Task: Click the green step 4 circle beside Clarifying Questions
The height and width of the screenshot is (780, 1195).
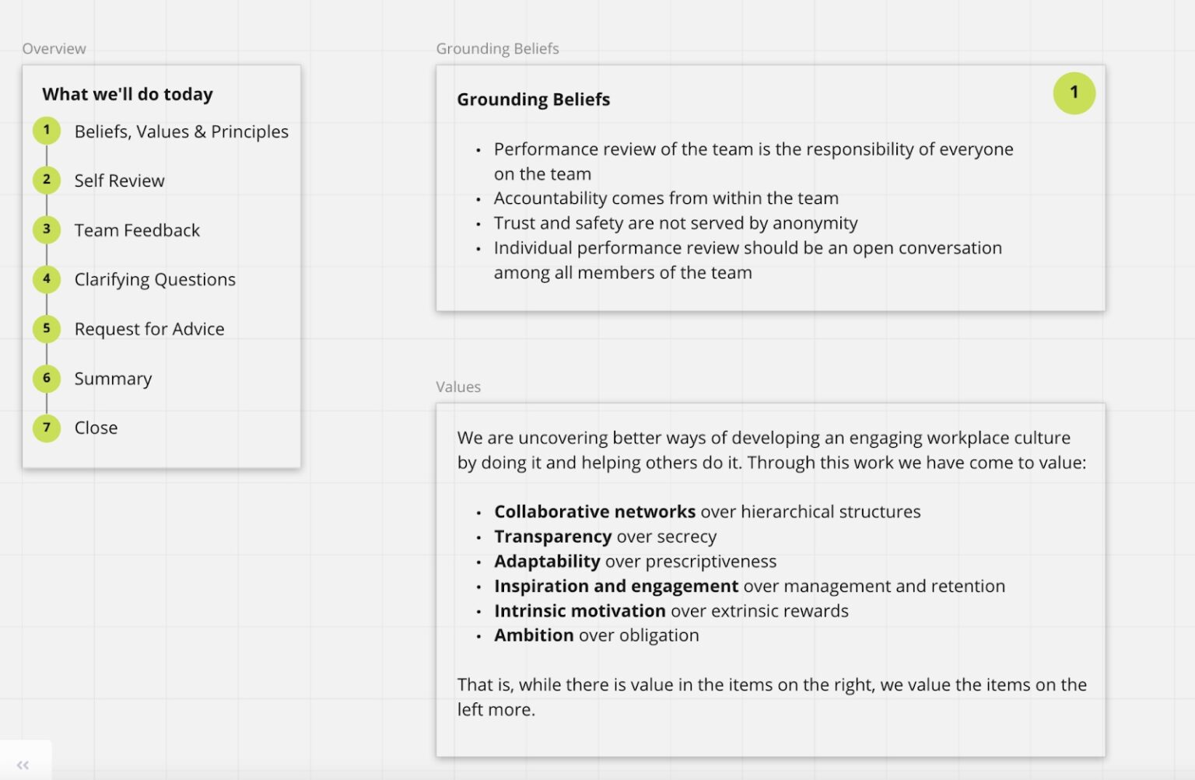Action: click(47, 279)
